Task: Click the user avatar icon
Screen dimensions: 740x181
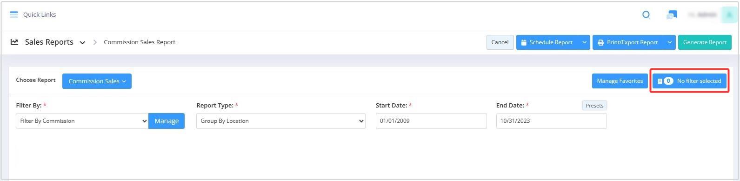Action: tap(729, 15)
